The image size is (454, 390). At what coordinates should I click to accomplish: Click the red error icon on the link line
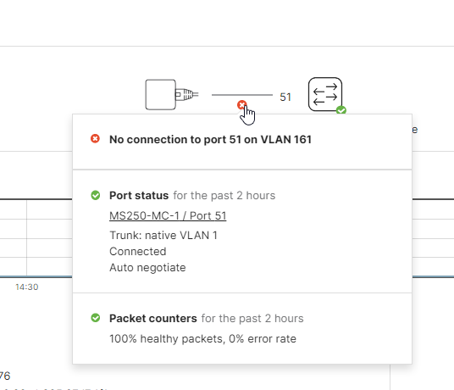click(x=241, y=104)
